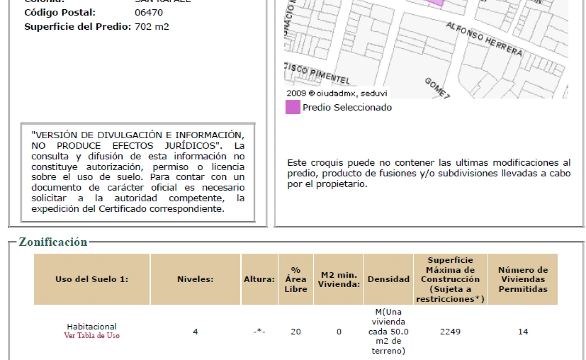Click the pink Predio Seleccionado legend swatch
The image size is (586, 360).
click(x=293, y=108)
